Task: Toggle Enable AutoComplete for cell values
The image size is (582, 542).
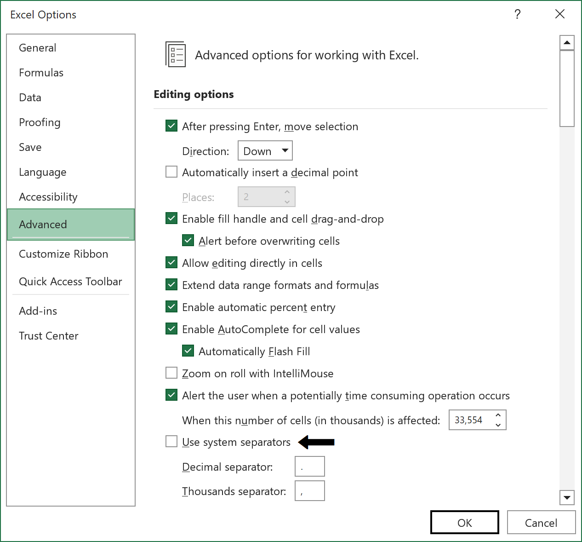Action: tap(171, 329)
